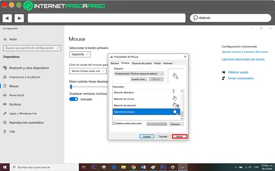Select Selección de persona pointer row

point(146,112)
